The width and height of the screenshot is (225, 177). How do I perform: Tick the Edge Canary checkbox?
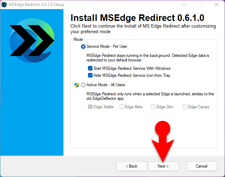point(185,107)
